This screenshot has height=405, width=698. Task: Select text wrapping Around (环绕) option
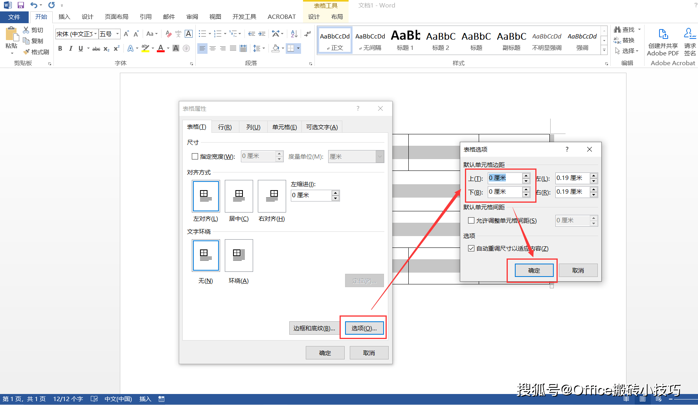click(x=239, y=255)
